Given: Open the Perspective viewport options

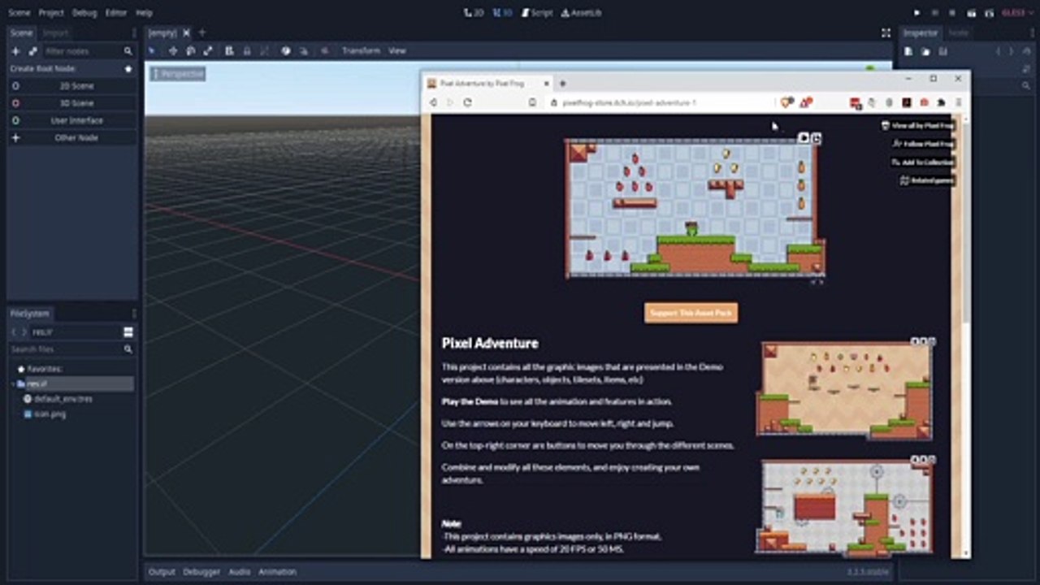Looking at the screenshot, I should click(x=177, y=74).
